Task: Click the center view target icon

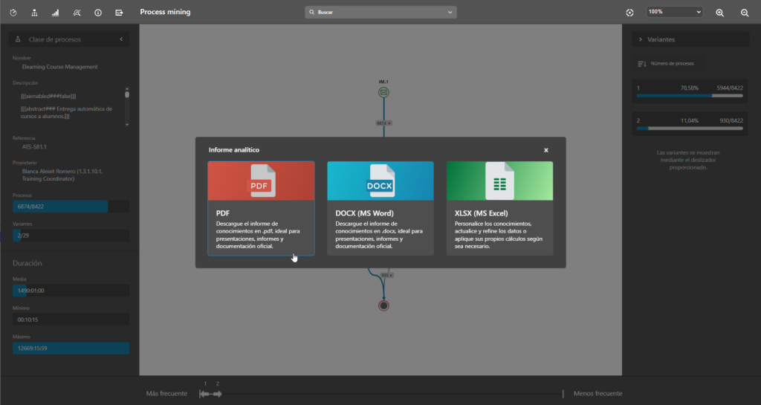Action: (x=629, y=13)
